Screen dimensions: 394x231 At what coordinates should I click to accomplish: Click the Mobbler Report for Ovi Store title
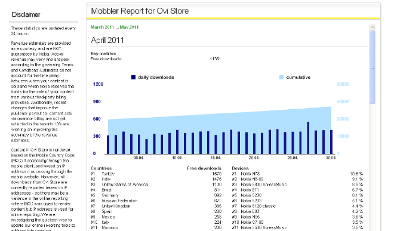140,11
